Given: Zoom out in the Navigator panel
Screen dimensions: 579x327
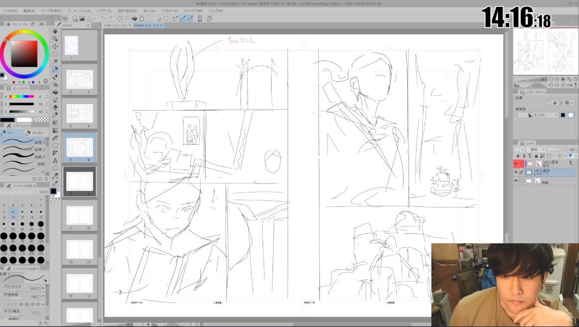Looking at the screenshot, I should 551,79.
